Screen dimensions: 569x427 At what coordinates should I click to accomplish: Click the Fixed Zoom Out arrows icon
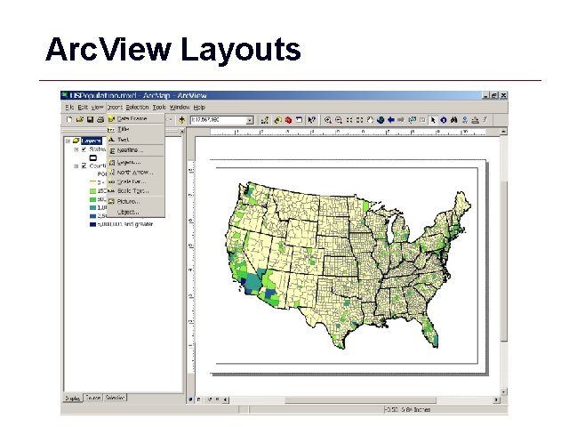point(359,120)
